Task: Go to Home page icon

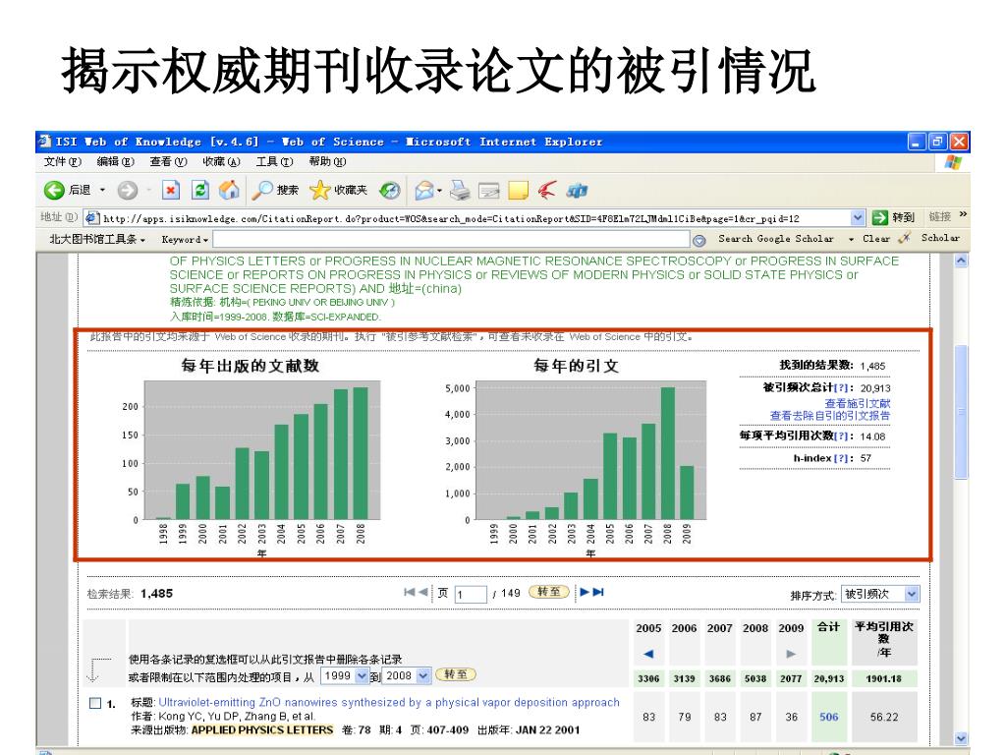Action: [x=229, y=190]
